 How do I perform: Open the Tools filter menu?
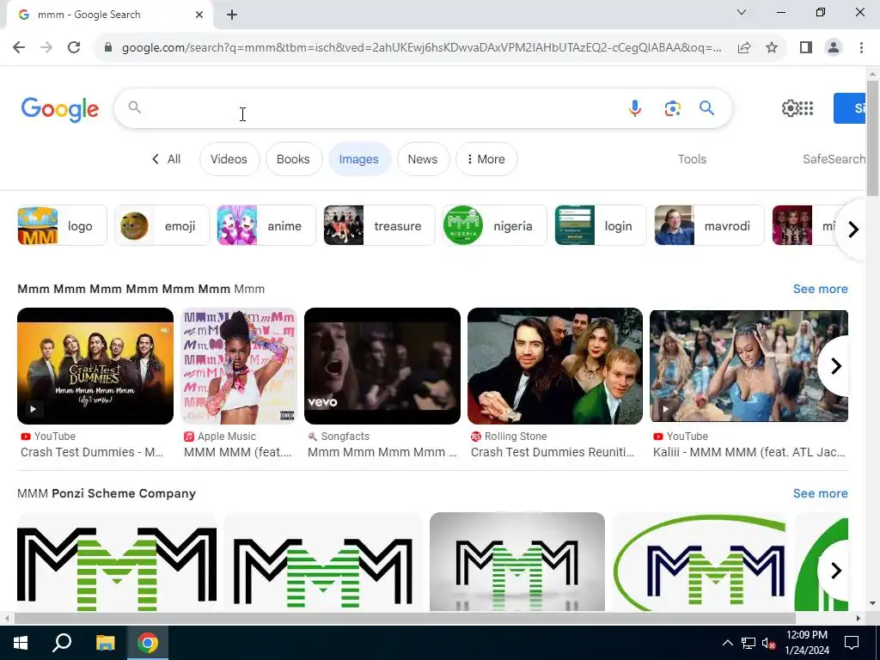click(x=692, y=159)
